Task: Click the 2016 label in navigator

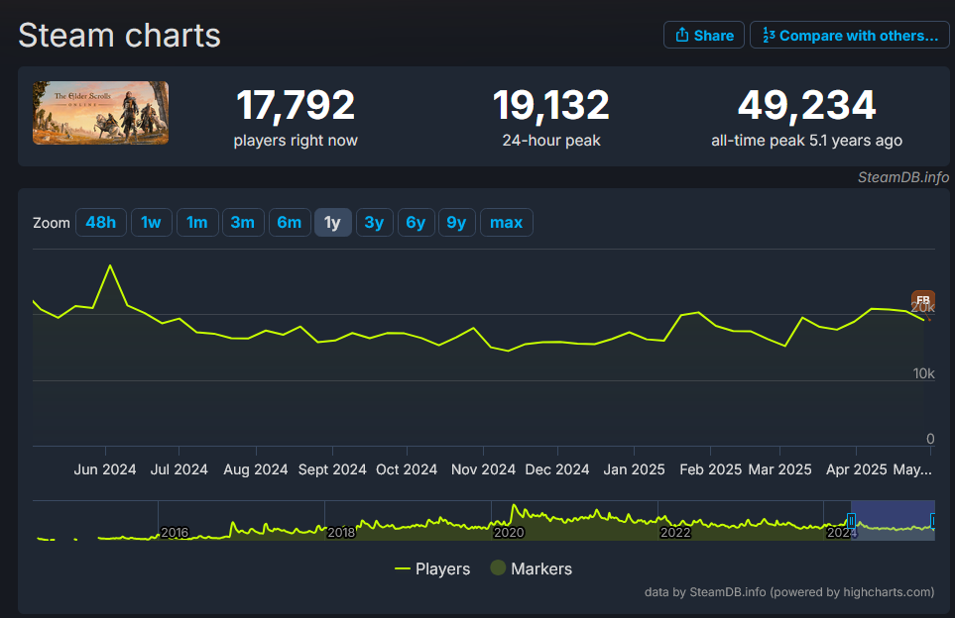Action: coord(175,533)
